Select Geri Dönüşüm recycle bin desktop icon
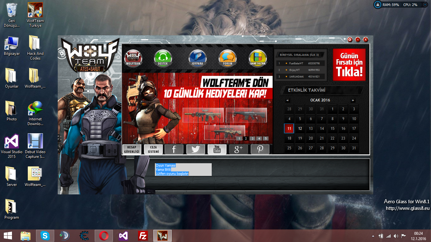 coord(12,15)
